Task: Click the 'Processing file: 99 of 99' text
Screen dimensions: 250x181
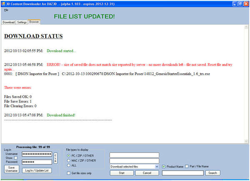Action: [x=33, y=147]
